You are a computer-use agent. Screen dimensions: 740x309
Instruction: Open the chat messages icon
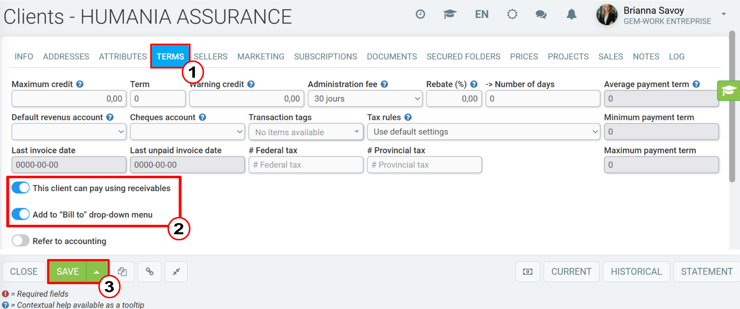(541, 14)
